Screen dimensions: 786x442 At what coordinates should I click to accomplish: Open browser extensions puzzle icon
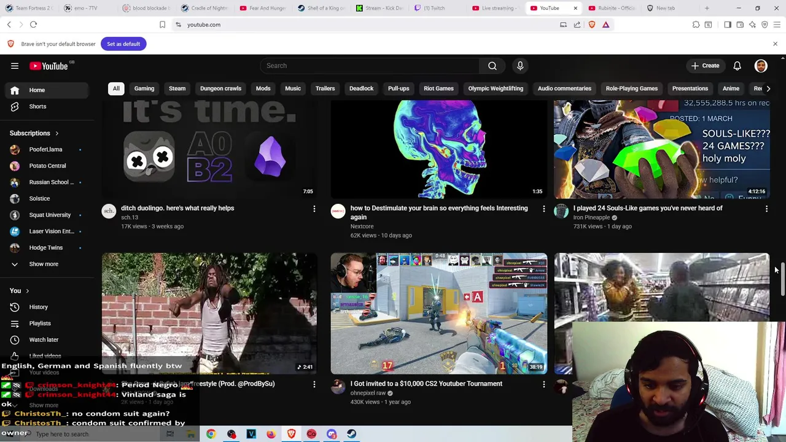(x=696, y=25)
